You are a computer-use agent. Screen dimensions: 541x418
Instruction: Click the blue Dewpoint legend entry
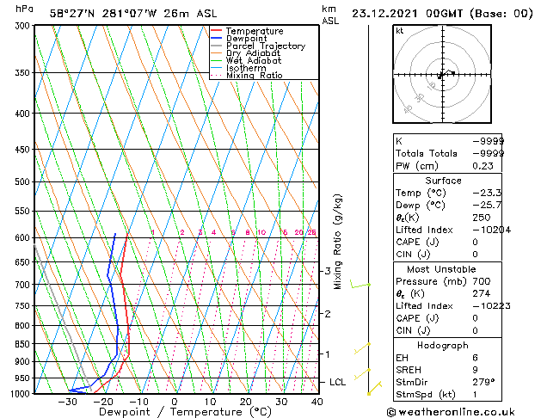[x=250, y=39]
